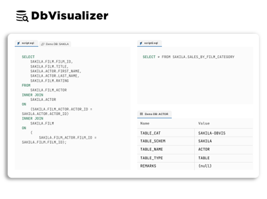Click the SAKILA.FILM.TITLE, line
The image size is (267, 199).
[49, 66]
